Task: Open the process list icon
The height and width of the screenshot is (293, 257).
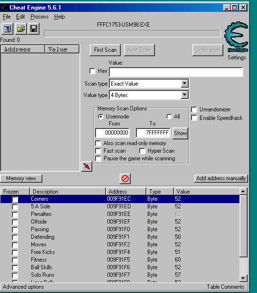Action: pos(7,29)
